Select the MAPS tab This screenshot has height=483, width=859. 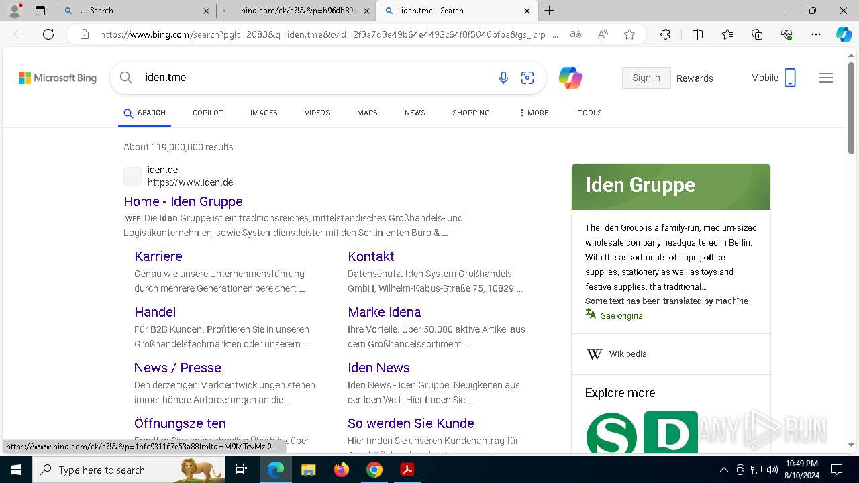(x=367, y=113)
